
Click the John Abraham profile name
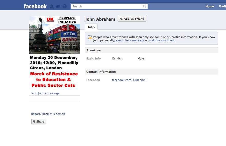[100, 19]
